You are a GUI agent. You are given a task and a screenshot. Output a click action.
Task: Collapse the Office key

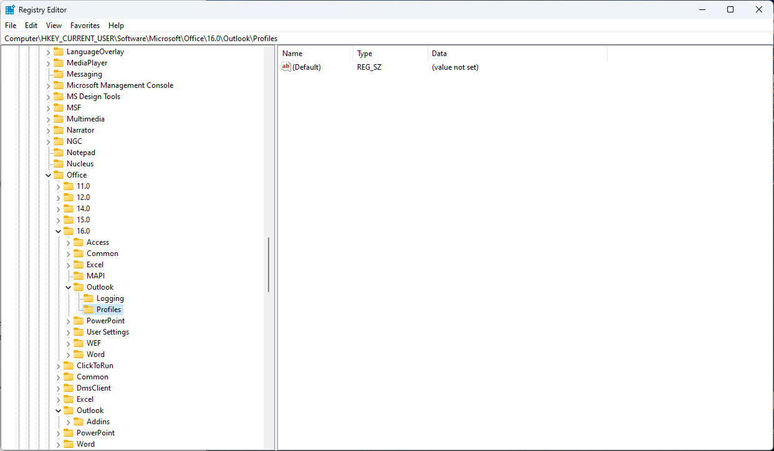click(48, 175)
